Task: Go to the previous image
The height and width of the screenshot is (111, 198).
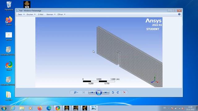Action: coord(92,92)
